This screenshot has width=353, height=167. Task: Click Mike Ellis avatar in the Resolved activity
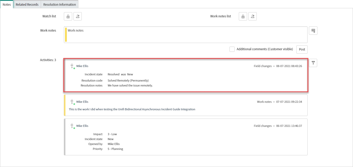click(72, 66)
